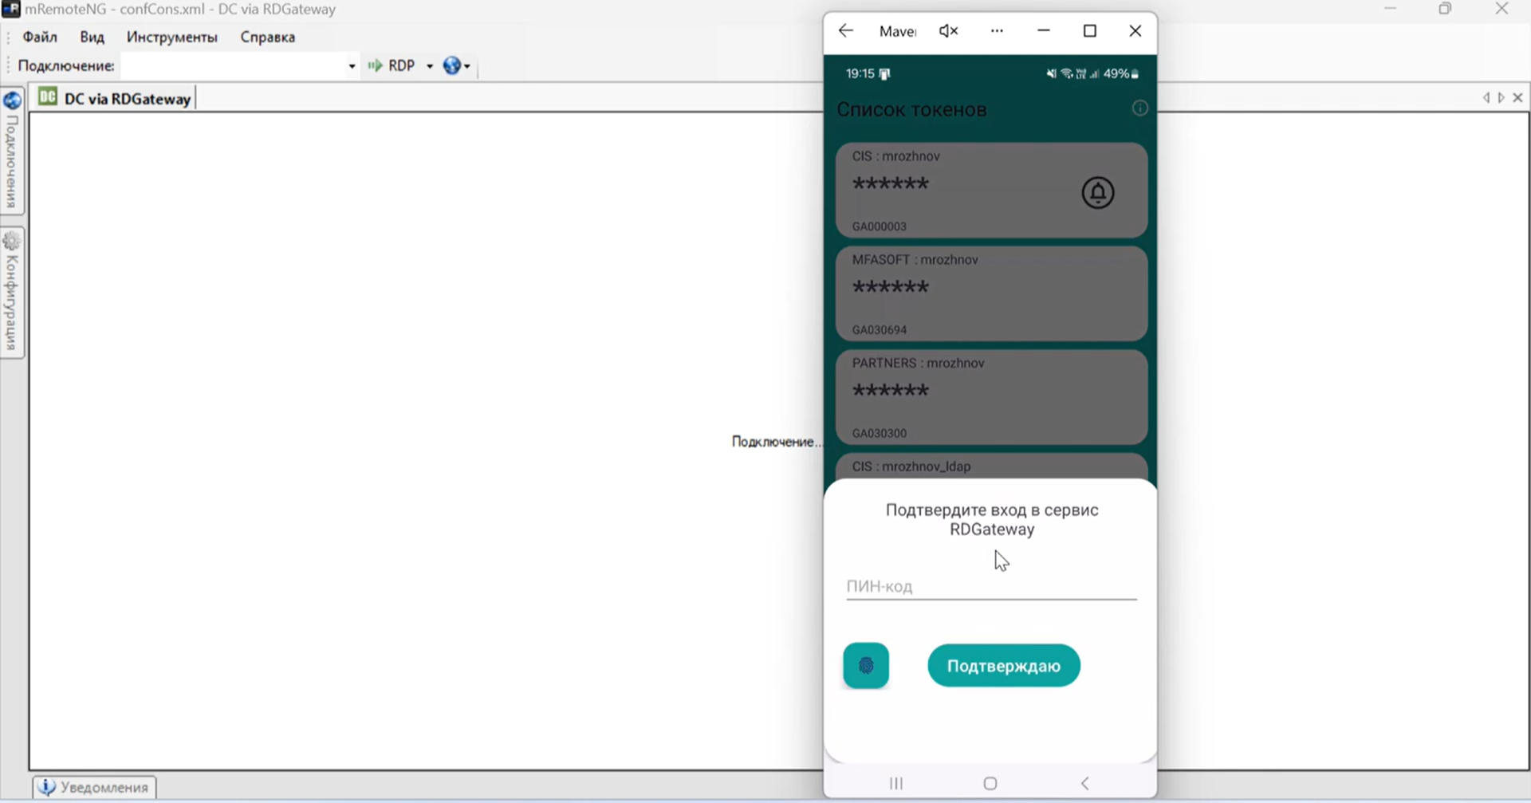Tap the phone back navigation button

[1084, 784]
